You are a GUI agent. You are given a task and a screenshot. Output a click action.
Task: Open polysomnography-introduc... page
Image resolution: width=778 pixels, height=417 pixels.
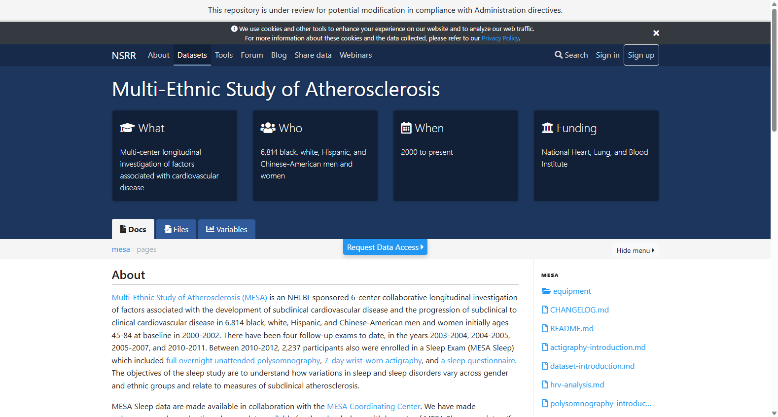601,404
